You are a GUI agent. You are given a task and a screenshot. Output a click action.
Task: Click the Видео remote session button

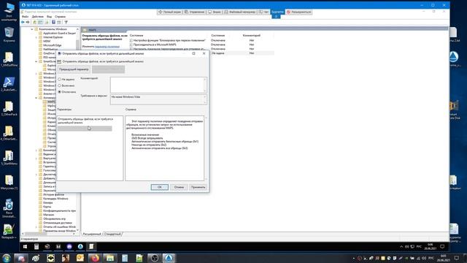[215, 12]
